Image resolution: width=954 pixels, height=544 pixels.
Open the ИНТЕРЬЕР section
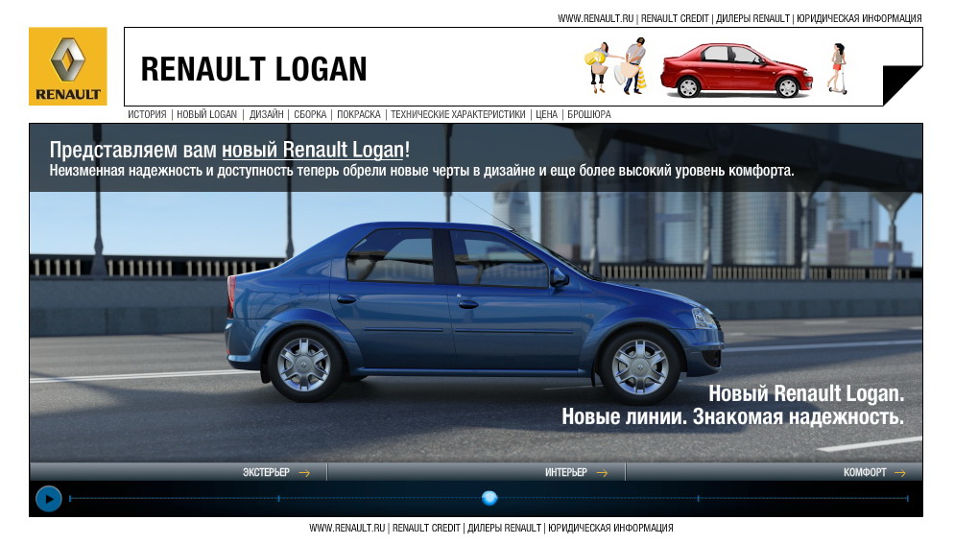566,472
